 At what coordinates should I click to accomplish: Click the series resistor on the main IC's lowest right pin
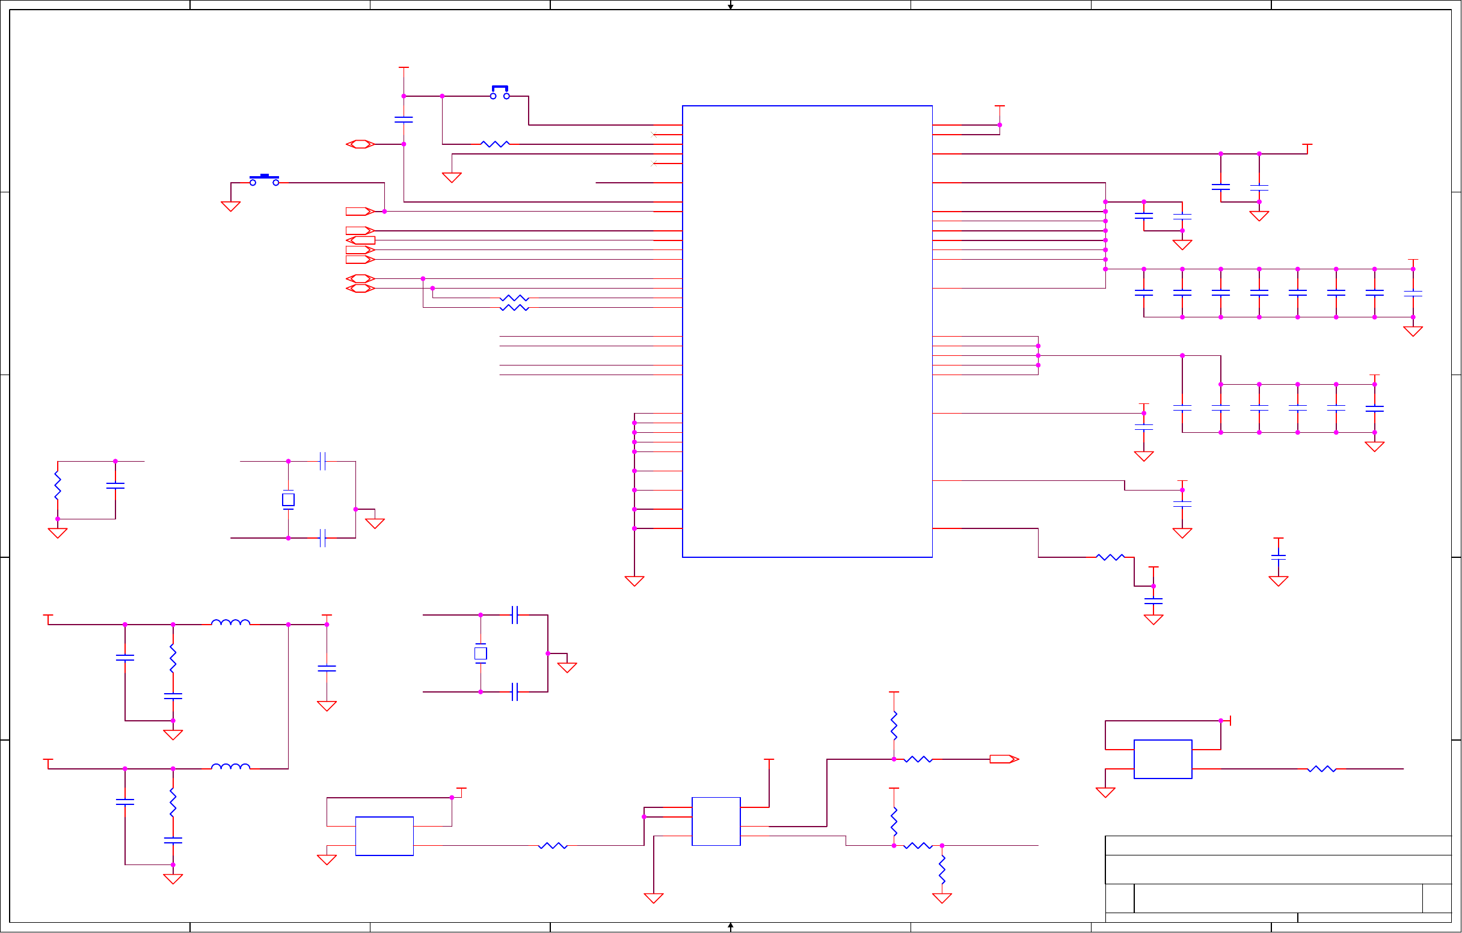(x=1110, y=557)
